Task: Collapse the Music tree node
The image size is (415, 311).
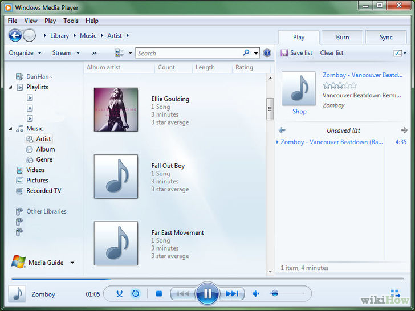Action: (11, 129)
